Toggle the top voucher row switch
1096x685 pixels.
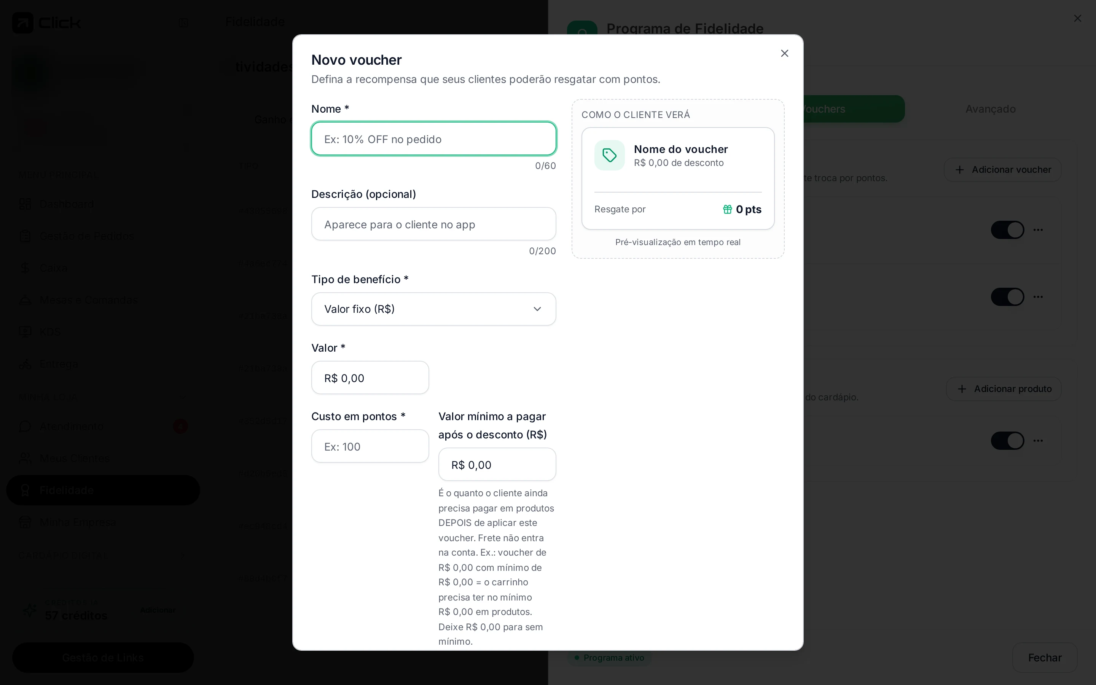(x=1007, y=230)
